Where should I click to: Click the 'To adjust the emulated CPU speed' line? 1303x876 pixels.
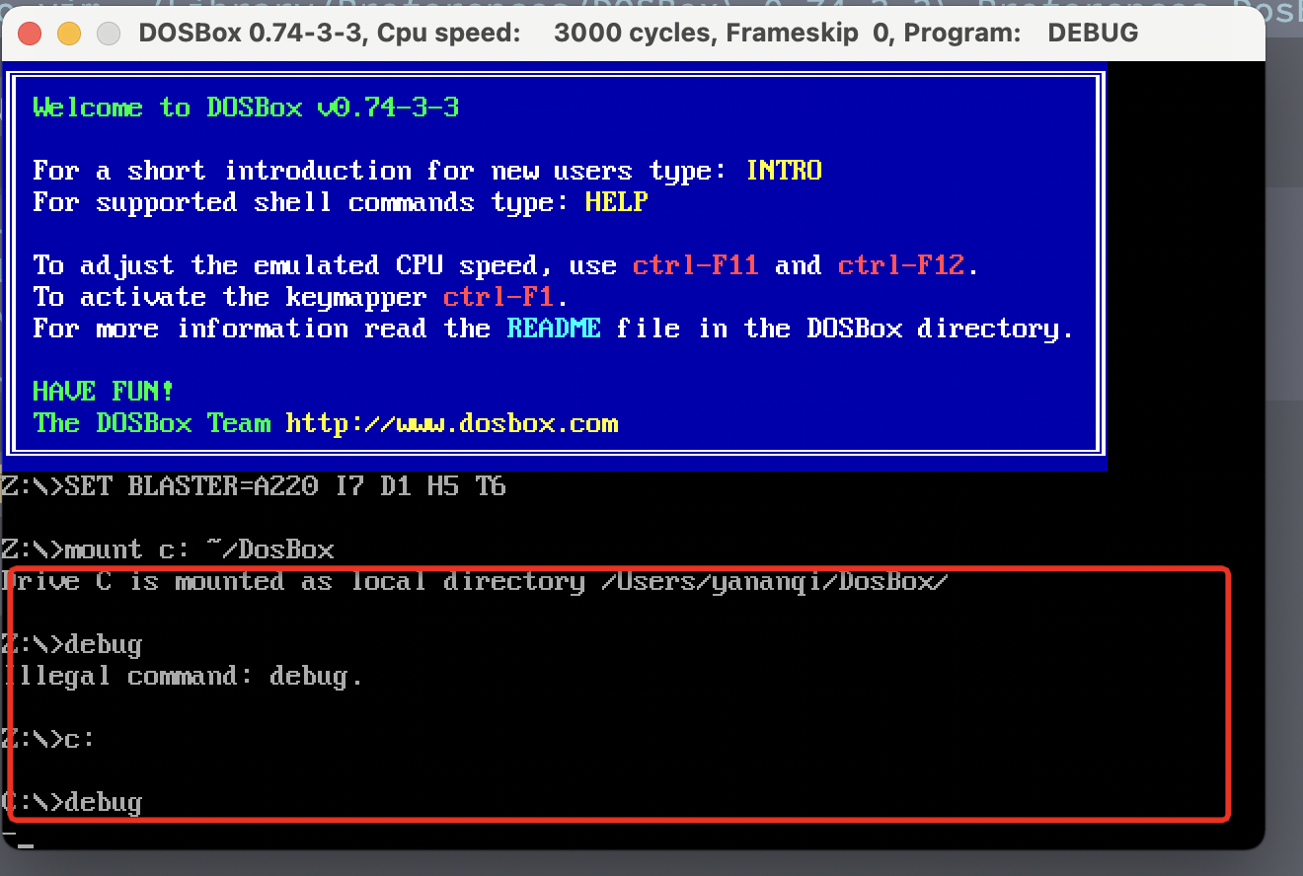click(506, 264)
